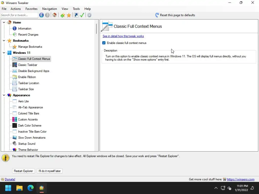Click the Taskbar Location icon

point(14,83)
